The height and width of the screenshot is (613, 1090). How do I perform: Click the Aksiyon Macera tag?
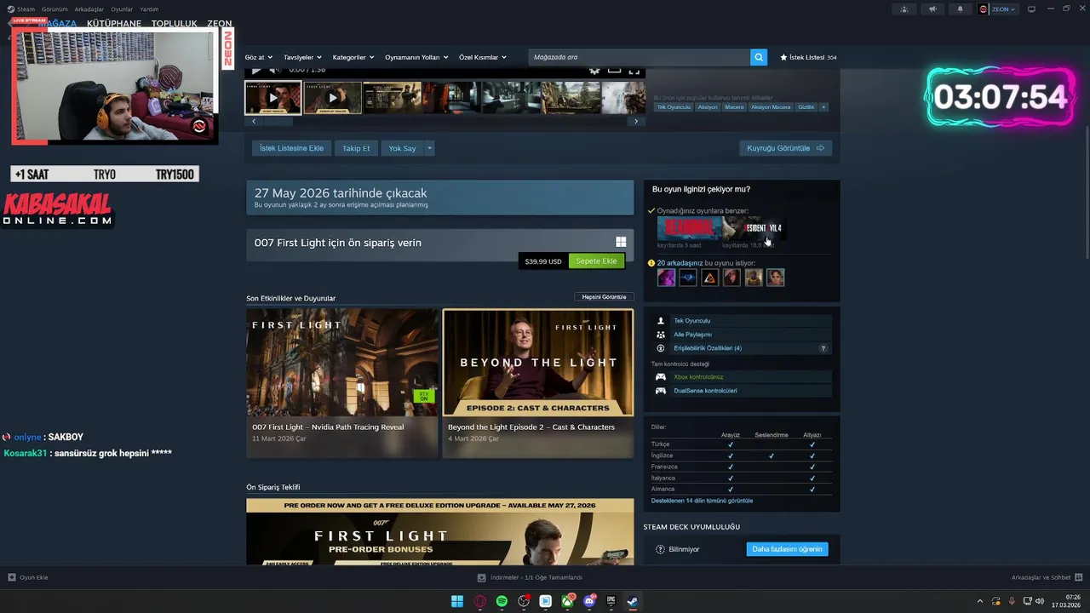771,107
